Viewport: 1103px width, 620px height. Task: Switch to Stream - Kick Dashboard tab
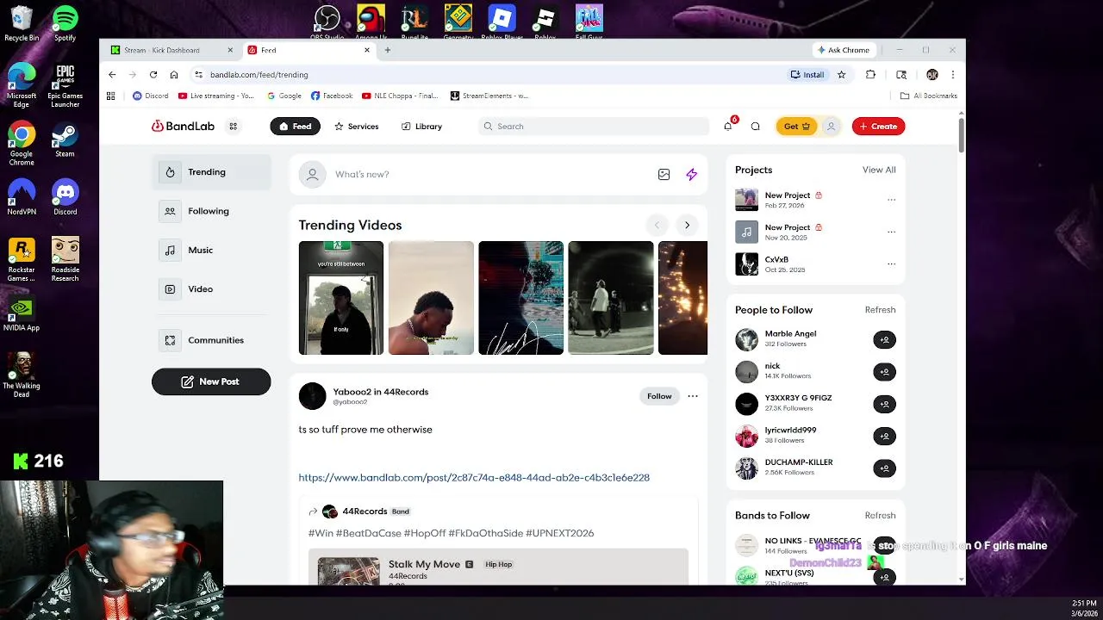tap(169, 50)
